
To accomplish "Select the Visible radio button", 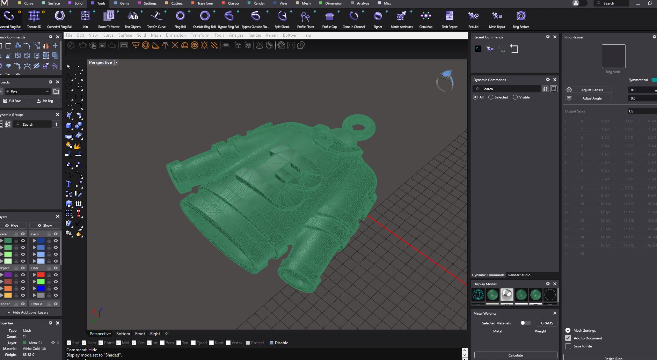I will 515,97.
